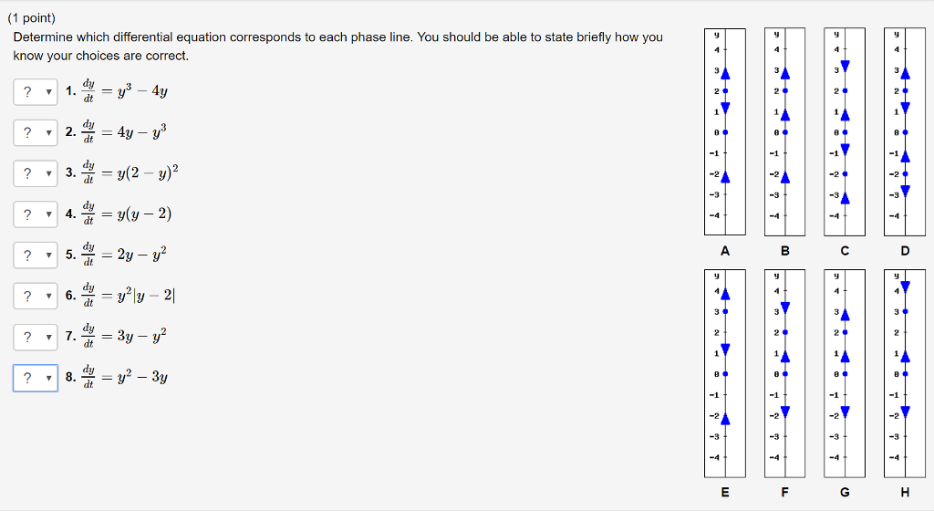Click the "(1 point)" label
The image size is (934, 511).
pyautogui.click(x=35, y=18)
